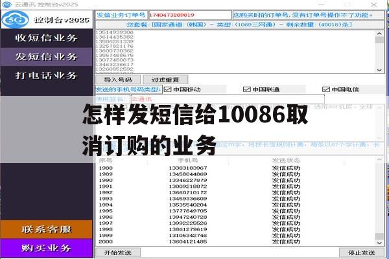Select phone number 13260852592 in list
The height and width of the screenshot is (259, 389).
[114, 69]
